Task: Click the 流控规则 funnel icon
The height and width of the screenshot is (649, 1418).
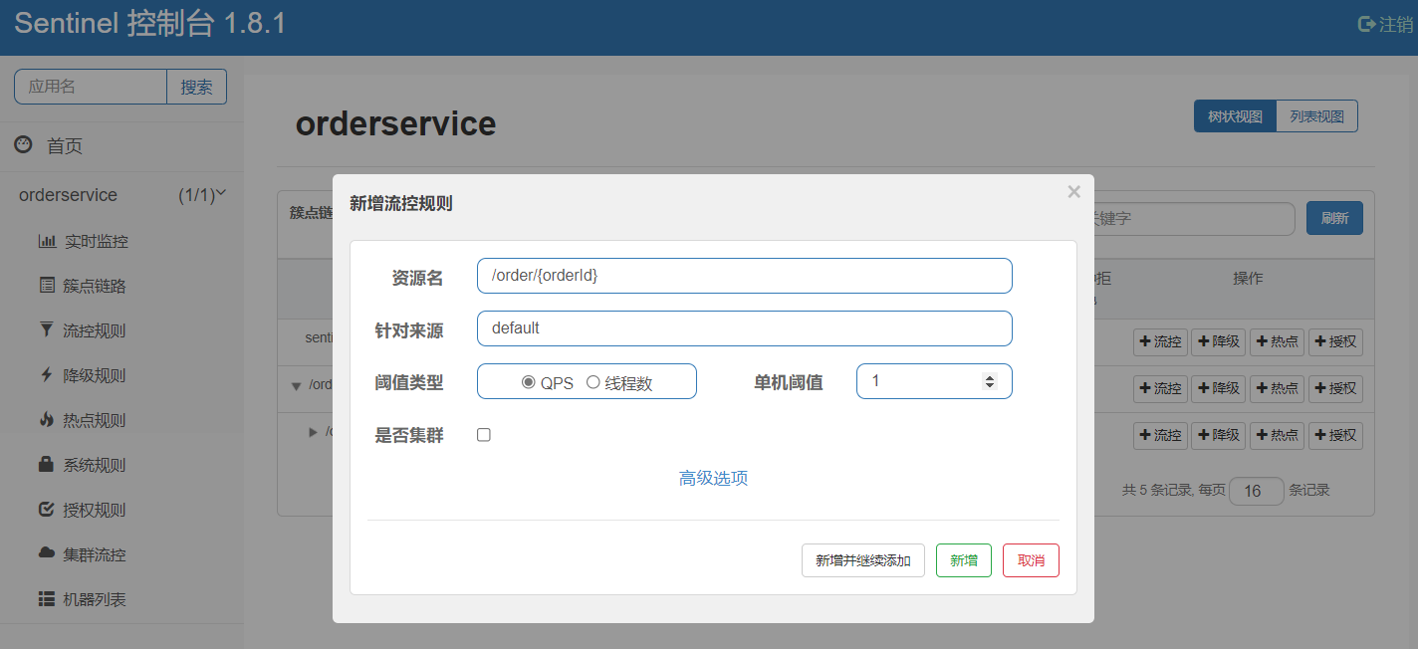Action: pyautogui.click(x=47, y=329)
